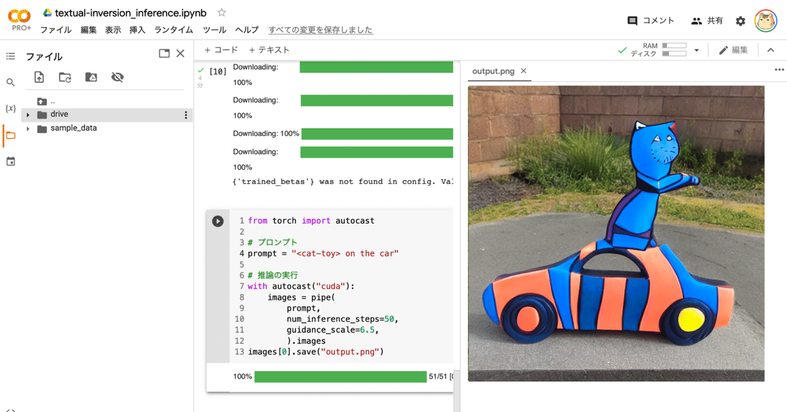Open the variables inspector {x} panel
This screenshot has width=787, height=412.
(10, 108)
